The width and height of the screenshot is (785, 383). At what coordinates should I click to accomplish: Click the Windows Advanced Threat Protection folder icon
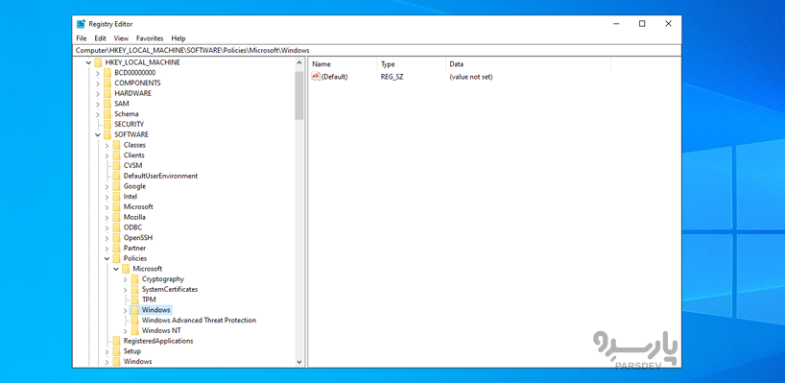coord(134,320)
